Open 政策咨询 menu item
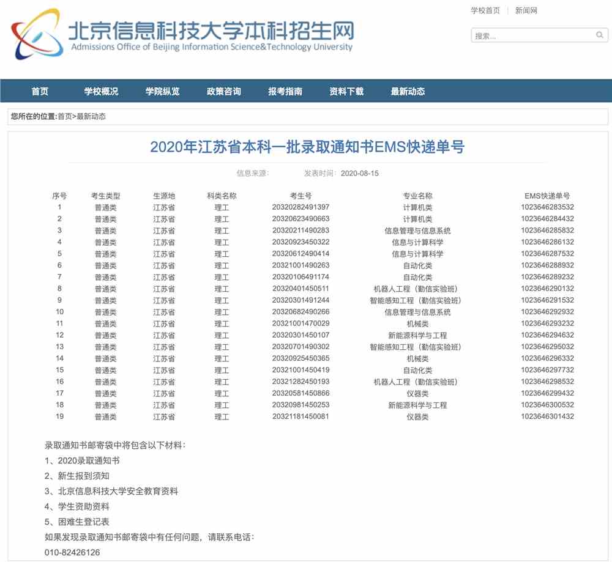 [223, 91]
